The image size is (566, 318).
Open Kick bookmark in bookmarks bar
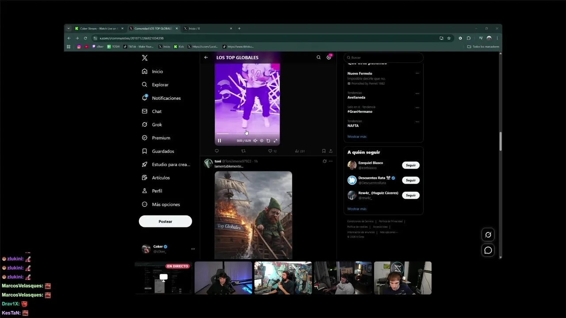pos(179,47)
